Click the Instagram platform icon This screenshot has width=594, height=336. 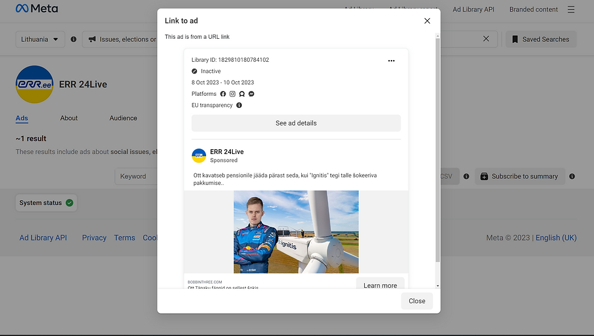[232, 94]
